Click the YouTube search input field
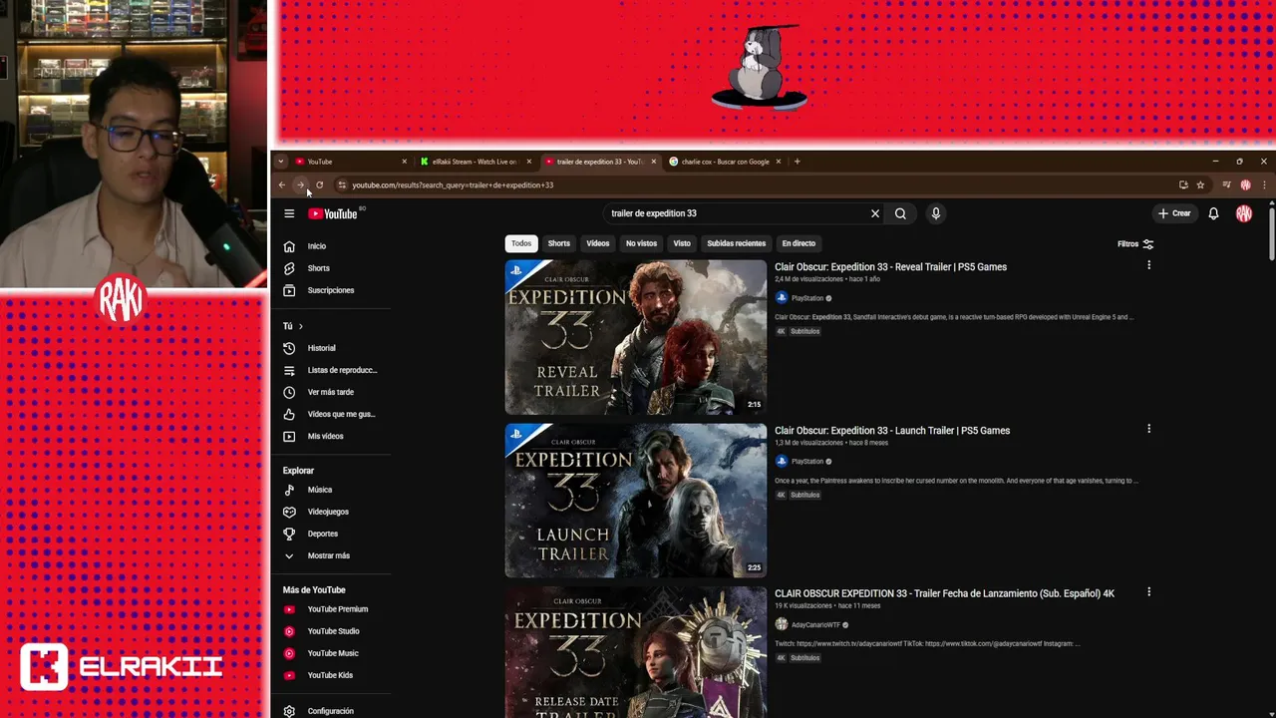1276x718 pixels. click(x=736, y=213)
